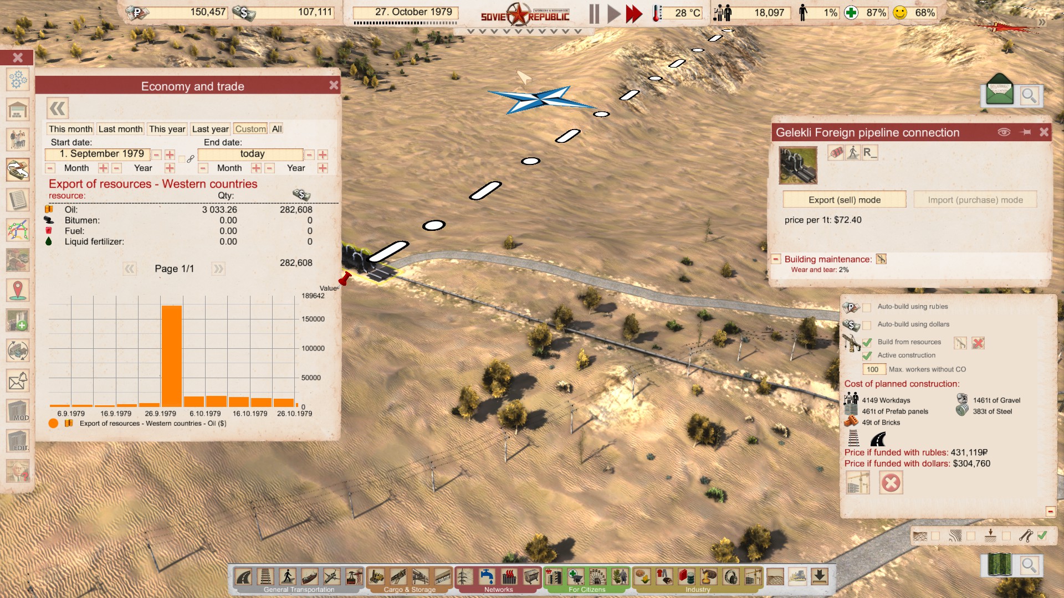The width and height of the screenshot is (1064, 598).
Task: Go back with the double-chevron icon
Action: [58, 108]
